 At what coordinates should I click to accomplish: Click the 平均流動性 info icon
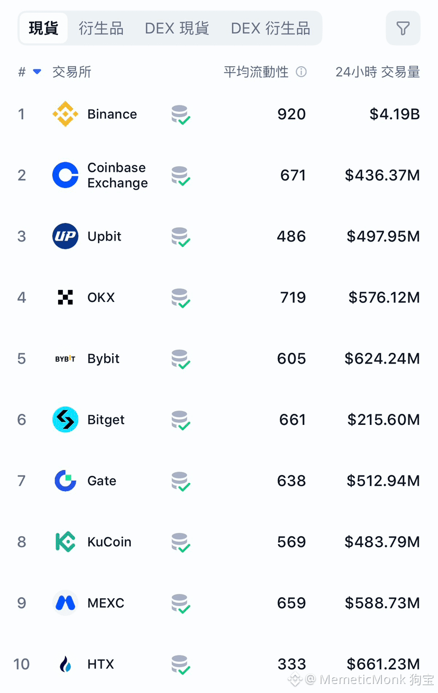click(x=301, y=72)
